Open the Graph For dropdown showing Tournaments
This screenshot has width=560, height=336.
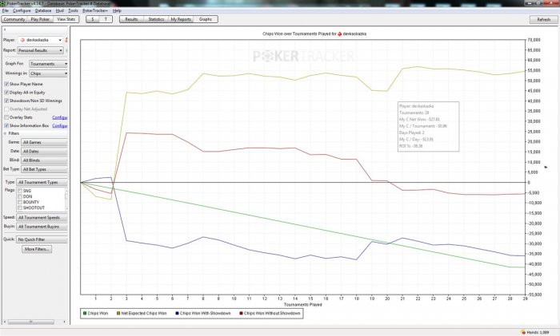[48, 64]
